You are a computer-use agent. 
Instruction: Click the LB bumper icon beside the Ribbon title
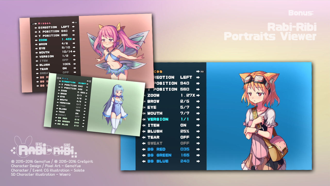pos(32,24)
